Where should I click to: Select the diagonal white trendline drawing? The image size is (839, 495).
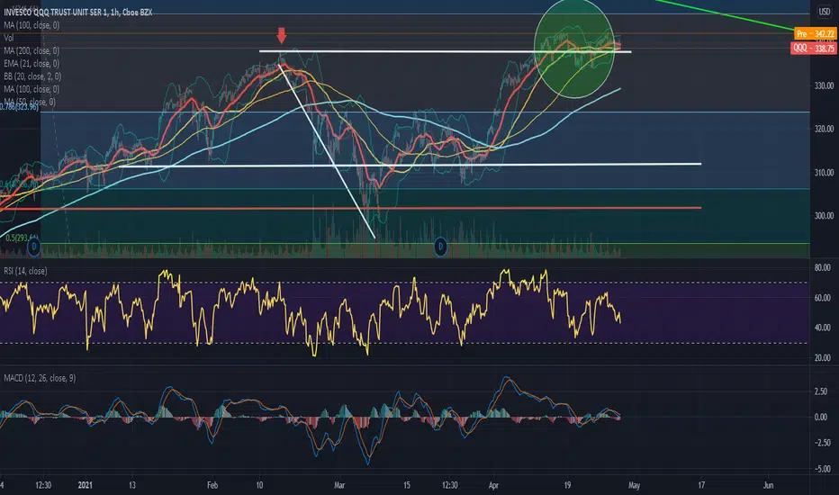click(x=327, y=151)
